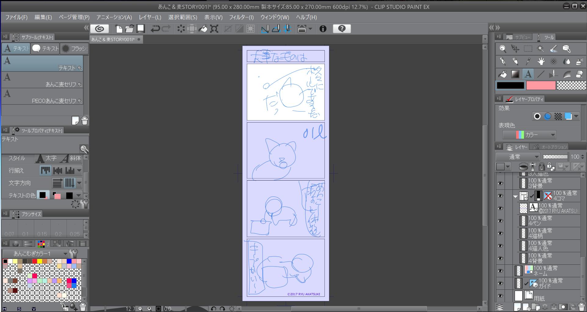The height and width of the screenshot is (312, 587).
Task: Select the black main color swatch
Action: pyautogui.click(x=510, y=86)
